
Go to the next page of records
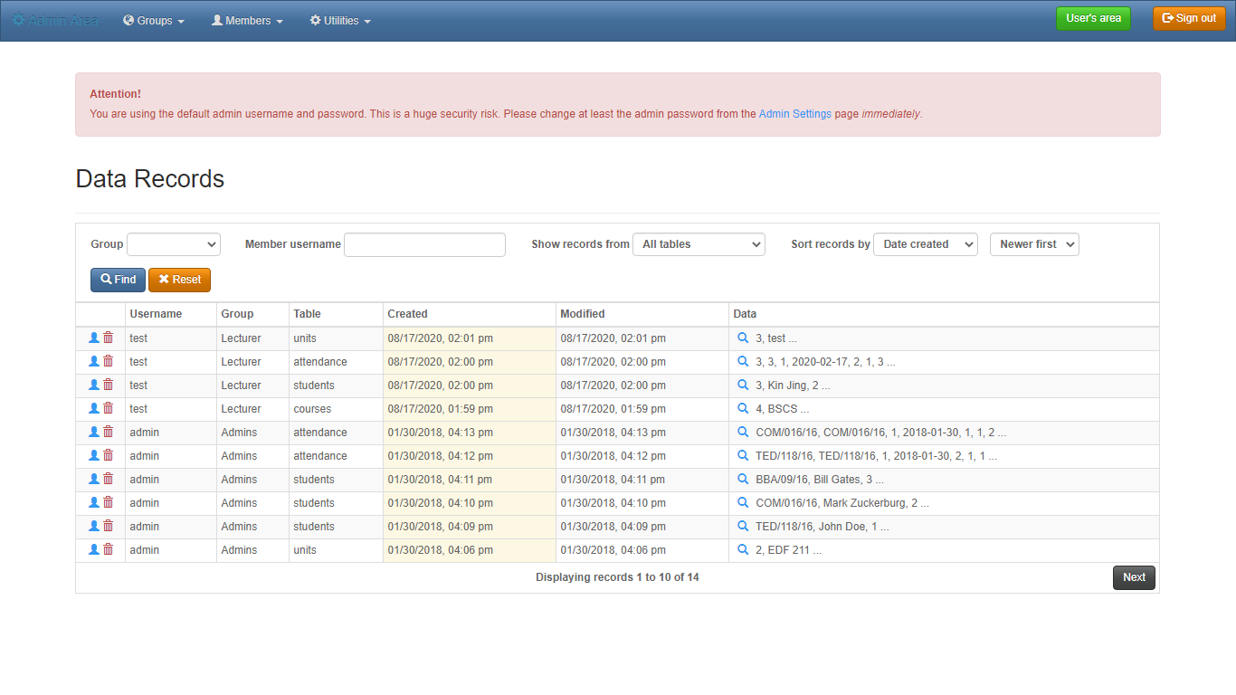tap(1134, 576)
